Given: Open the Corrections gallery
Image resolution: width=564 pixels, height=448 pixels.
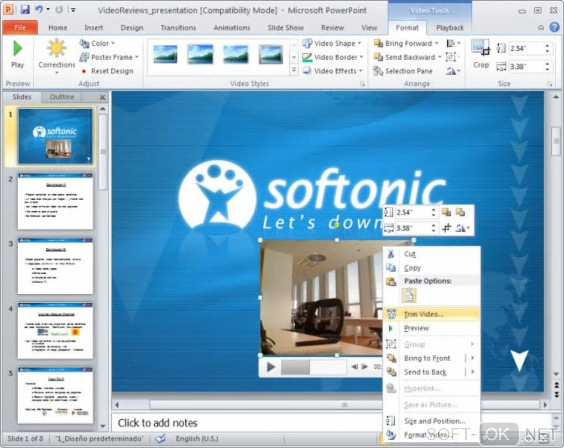Looking at the screenshot, I should tap(56, 56).
